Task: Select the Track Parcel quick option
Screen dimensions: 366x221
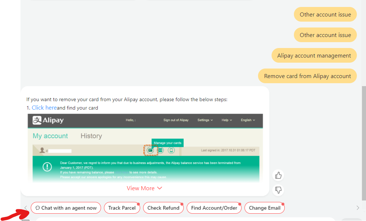Action: click(122, 208)
